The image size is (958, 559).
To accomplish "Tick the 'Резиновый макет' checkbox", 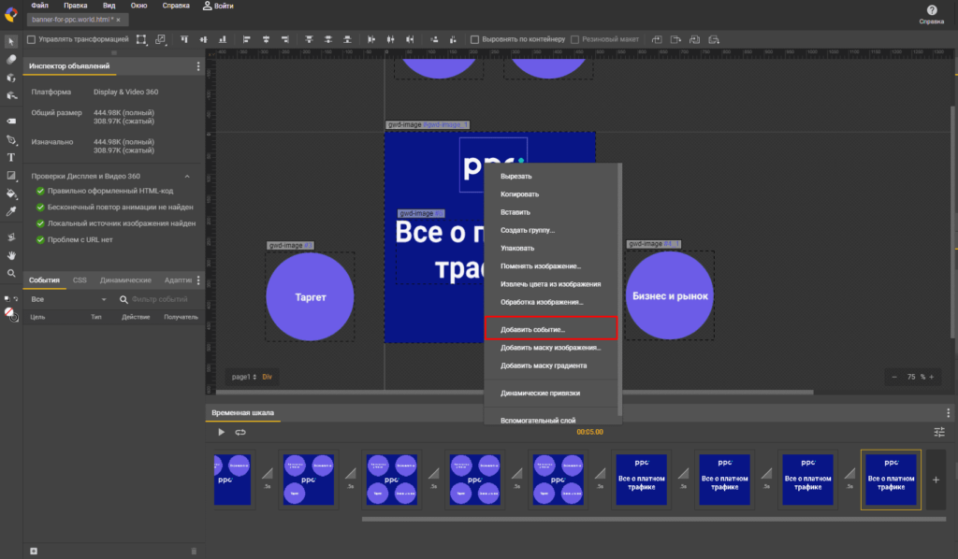I will point(575,39).
